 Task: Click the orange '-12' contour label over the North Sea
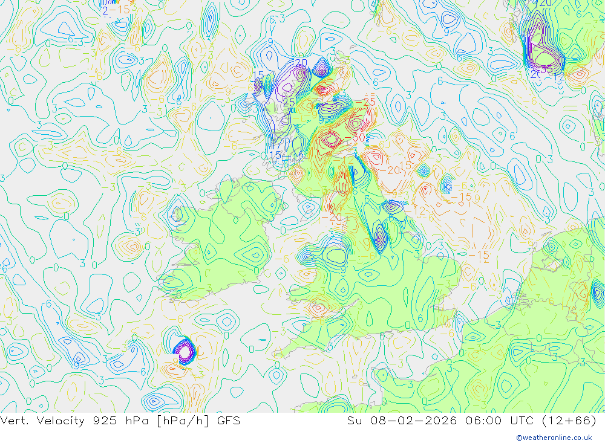click(x=415, y=211)
